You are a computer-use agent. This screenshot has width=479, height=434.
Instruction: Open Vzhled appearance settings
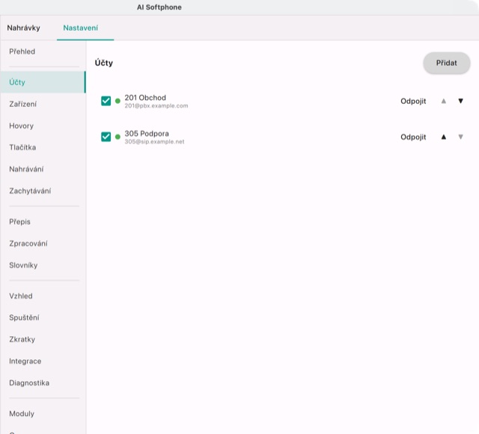[43, 296]
